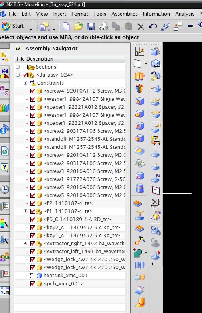Undo the last action
Viewport: 202px width, 313px height.
153,26
